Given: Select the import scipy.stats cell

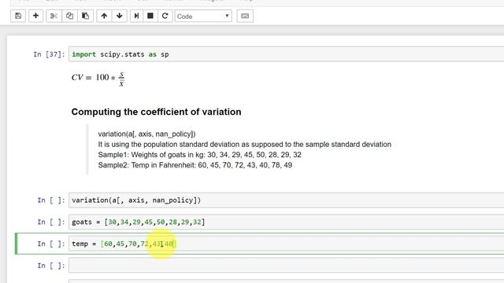Looking at the screenshot, I should click(x=286, y=54).
